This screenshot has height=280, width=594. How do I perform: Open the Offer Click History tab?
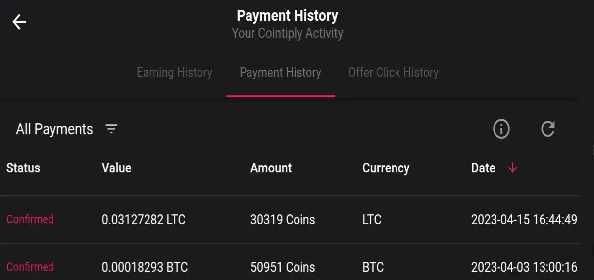coord(394,73)
